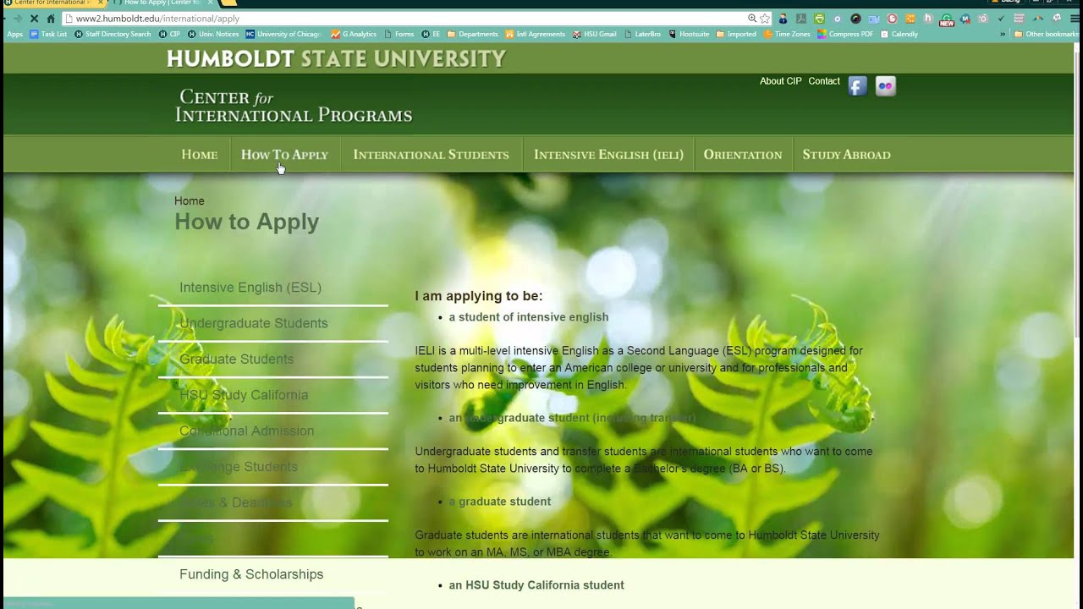Open the CIP bookmark

pos(169,35)
